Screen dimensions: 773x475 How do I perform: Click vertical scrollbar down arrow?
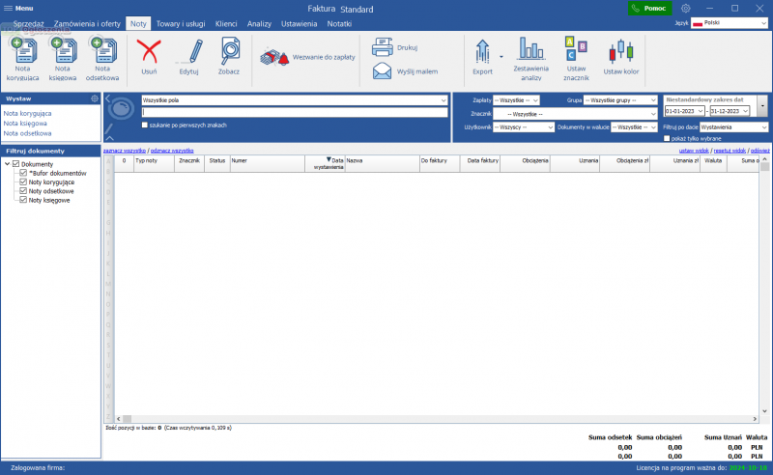coord(764,410)
